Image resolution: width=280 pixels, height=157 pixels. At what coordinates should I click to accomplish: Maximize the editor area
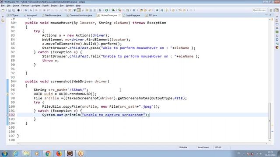[270, 15]
